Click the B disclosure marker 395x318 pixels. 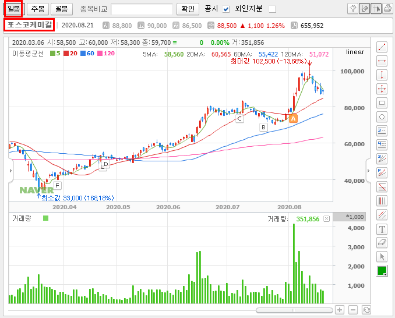click(x=263, y=128)
